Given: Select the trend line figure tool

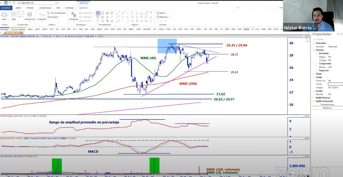Looking at the screenshot, I should (118, 13).
